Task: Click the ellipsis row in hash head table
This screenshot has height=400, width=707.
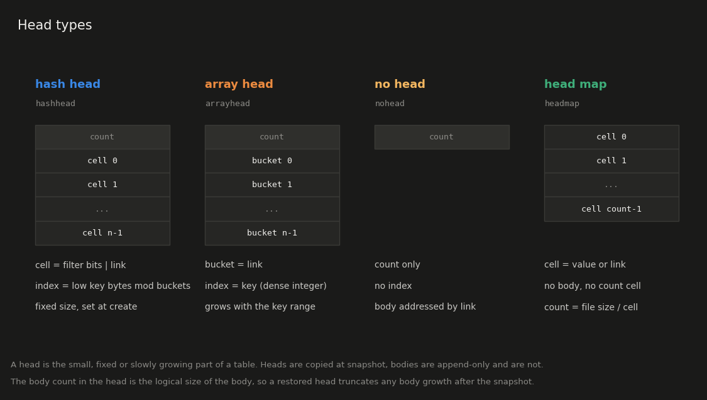Action: pyautogui.click(x=103, y=209)
